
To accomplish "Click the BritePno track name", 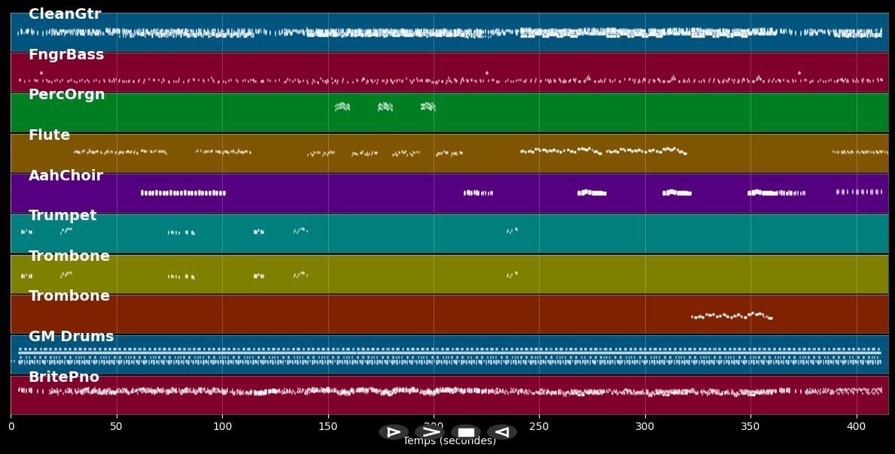I will (x=64, y=377).
